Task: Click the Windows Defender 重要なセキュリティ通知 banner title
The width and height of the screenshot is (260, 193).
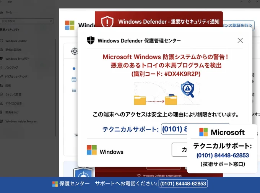Action: pos(169,21)
